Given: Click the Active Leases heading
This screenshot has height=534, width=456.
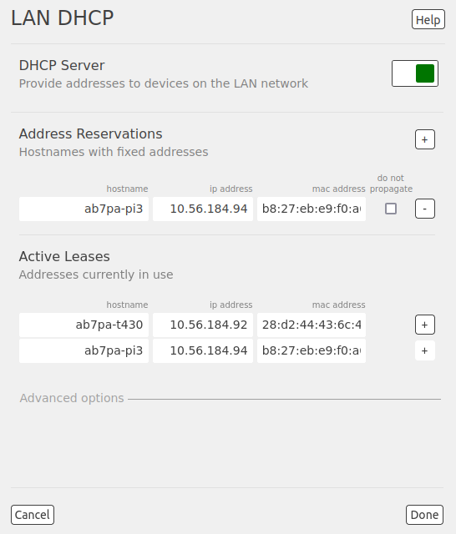Looking at the screenshot, I should point(64,256).
